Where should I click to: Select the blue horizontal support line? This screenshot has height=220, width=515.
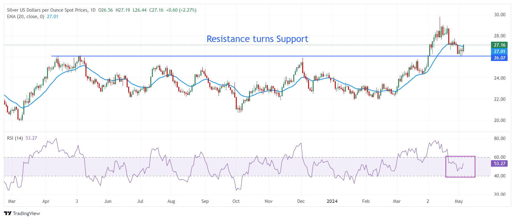click(x=215, y=56)
